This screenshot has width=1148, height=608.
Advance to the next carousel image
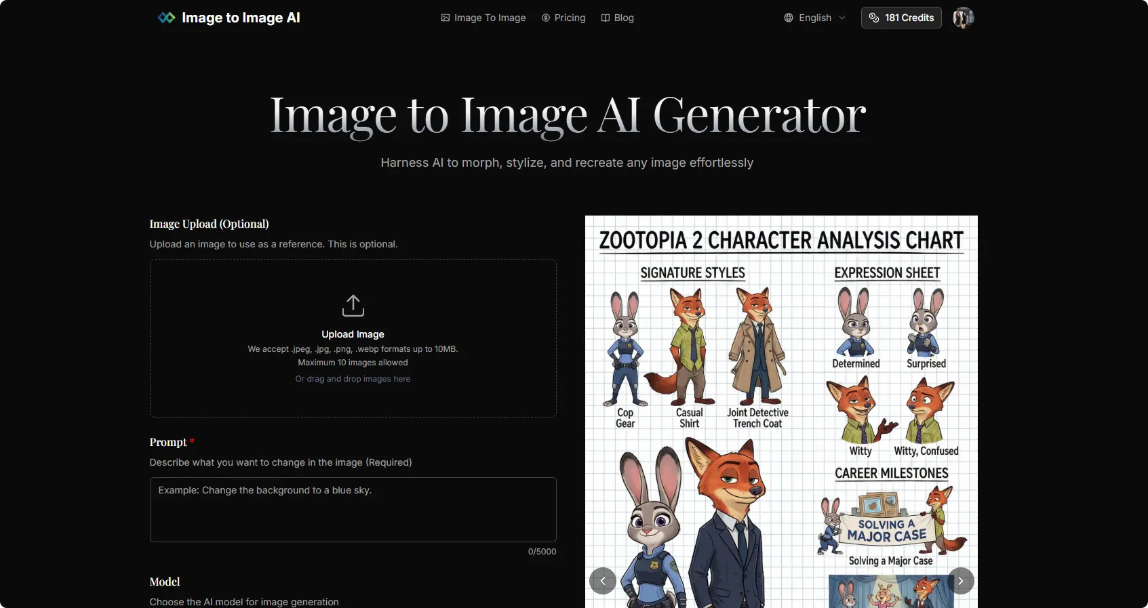pyautogui.click(x=960, y=581)
